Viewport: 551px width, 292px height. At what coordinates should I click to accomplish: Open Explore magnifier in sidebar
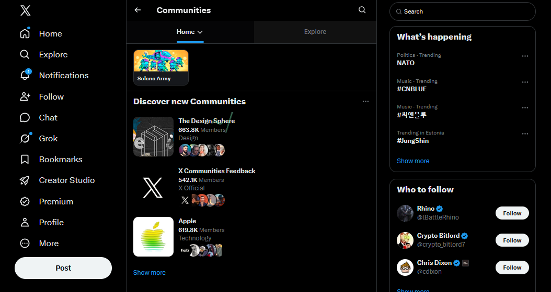(25, 54)
